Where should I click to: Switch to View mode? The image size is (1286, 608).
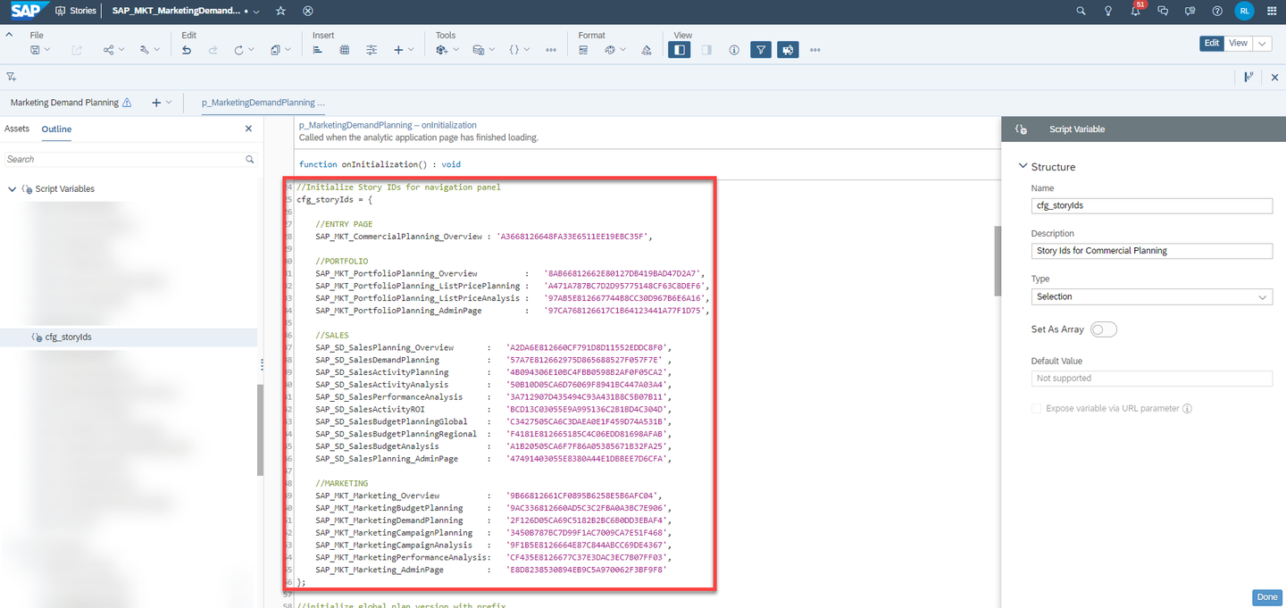pyautogui.click(x=1238, y=43)
